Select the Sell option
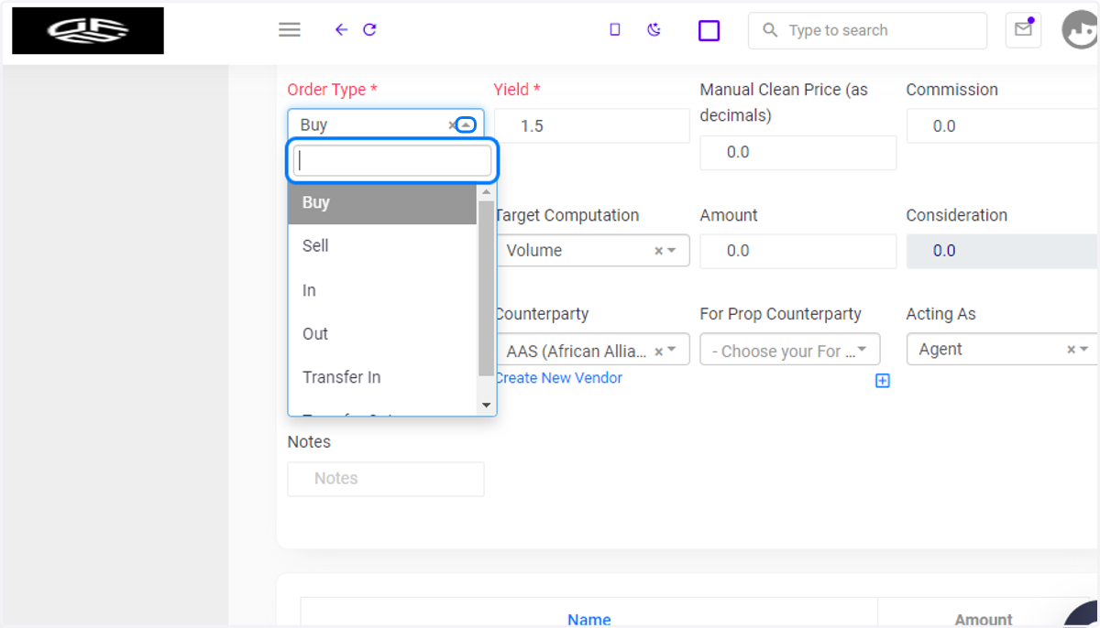 (382, 246)
